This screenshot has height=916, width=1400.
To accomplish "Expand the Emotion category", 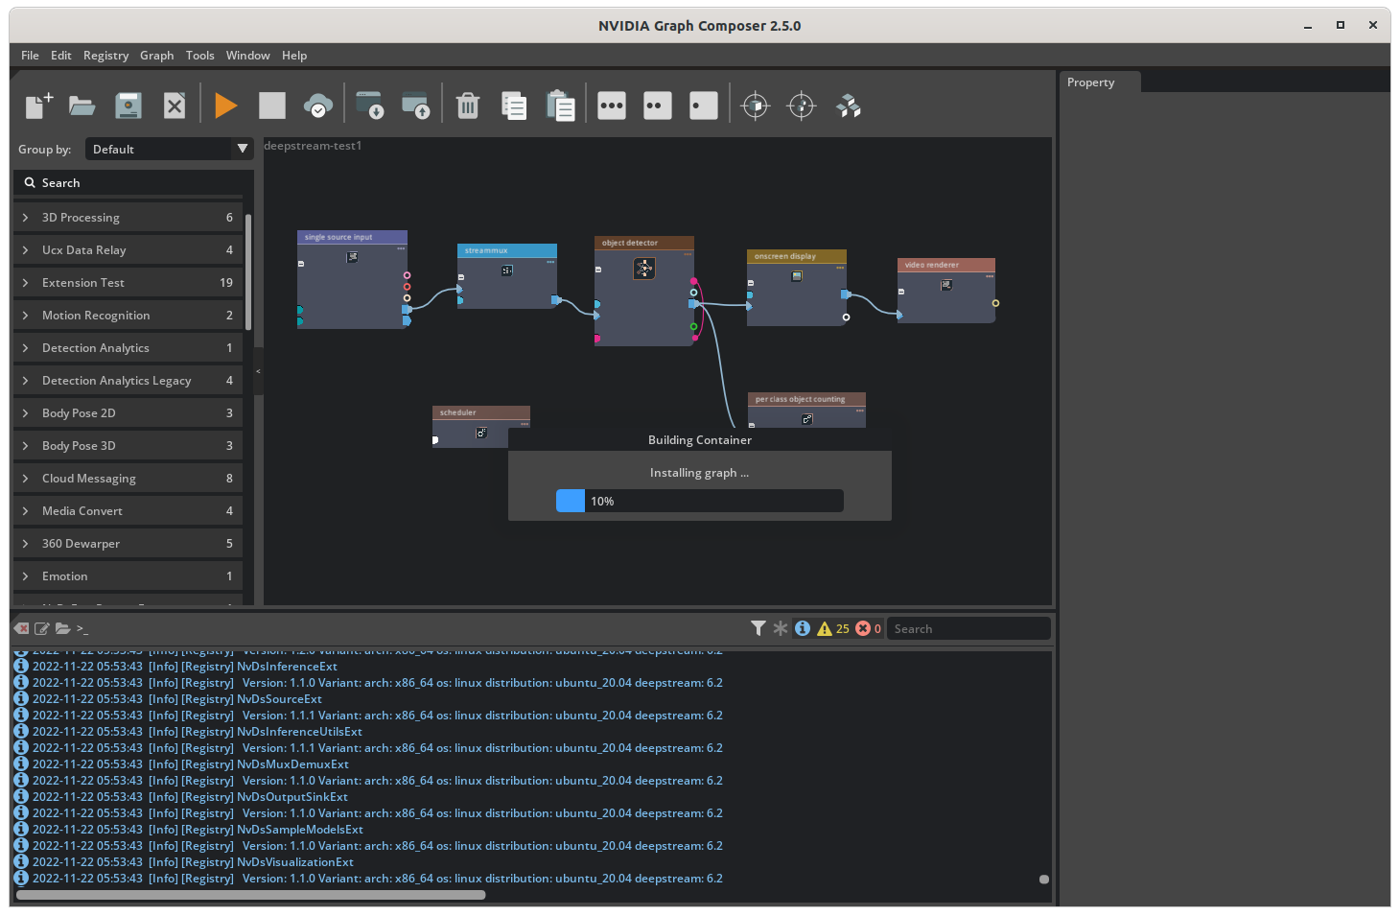I will [x=128, y=576].
